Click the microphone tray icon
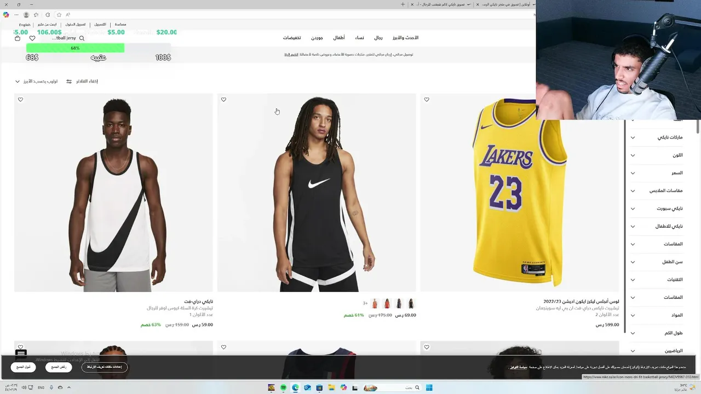 pos(51,387)
